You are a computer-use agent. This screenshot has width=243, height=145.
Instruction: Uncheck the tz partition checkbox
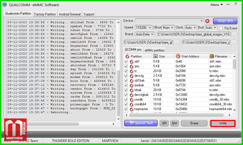pos(126,71)
